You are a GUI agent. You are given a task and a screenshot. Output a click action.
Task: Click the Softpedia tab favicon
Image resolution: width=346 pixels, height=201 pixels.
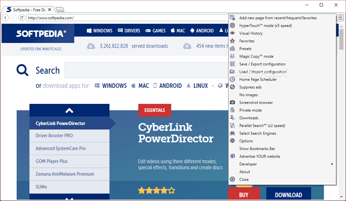tap(9, 10)
